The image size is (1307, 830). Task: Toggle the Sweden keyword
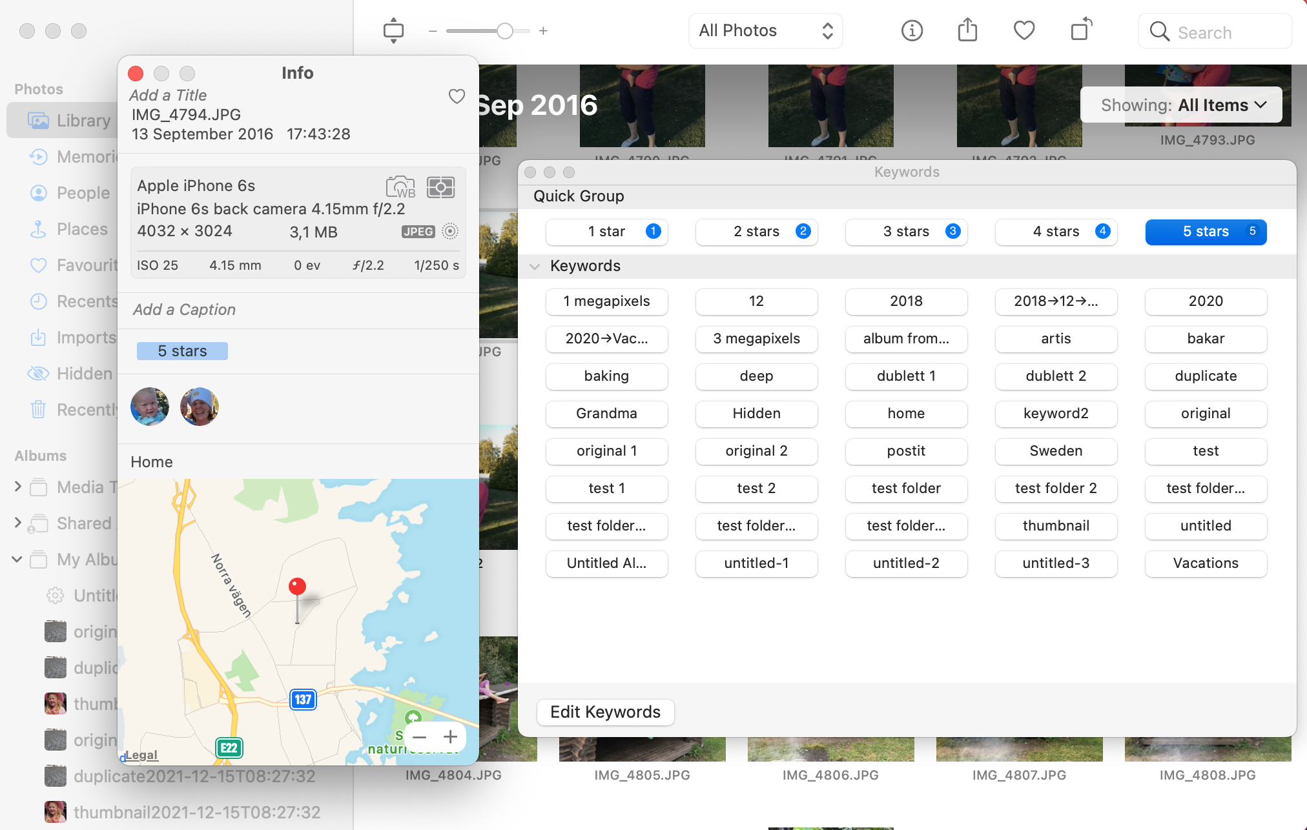pyautogui.click(x=1056, y=451)
